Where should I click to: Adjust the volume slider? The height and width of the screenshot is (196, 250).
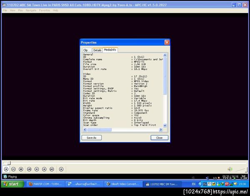pos(241,170)
